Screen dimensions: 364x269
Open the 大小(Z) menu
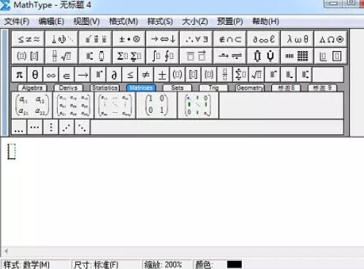[195, 21]
